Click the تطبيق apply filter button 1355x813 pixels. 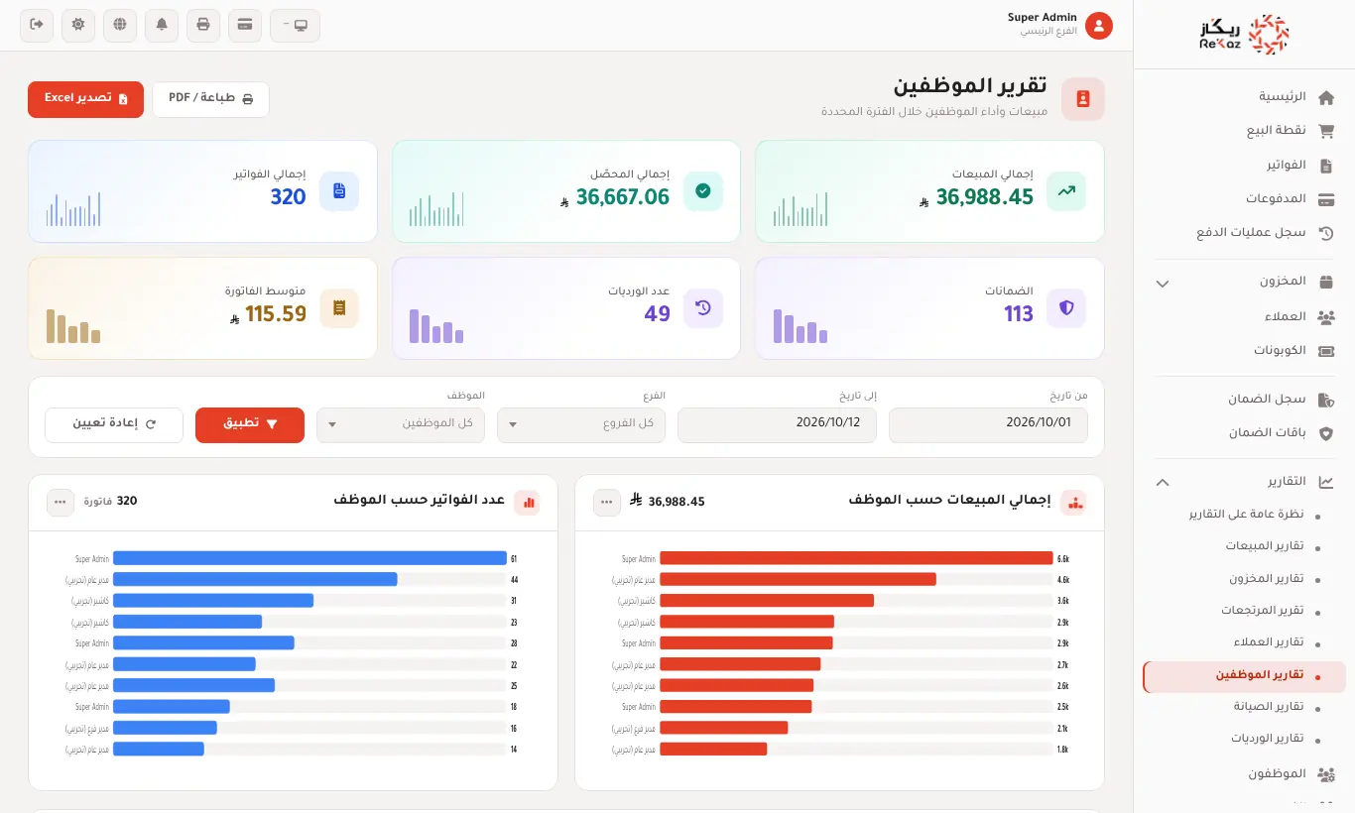click(250, 424)
